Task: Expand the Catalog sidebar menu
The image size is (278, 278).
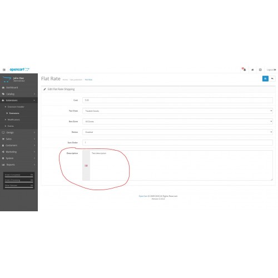Action: coord(19,94)
